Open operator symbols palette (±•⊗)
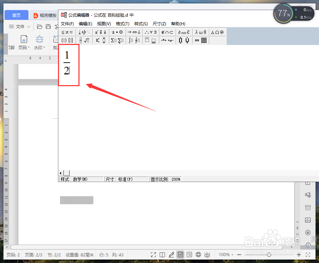 pyautogui.click(x=117, y=32)
